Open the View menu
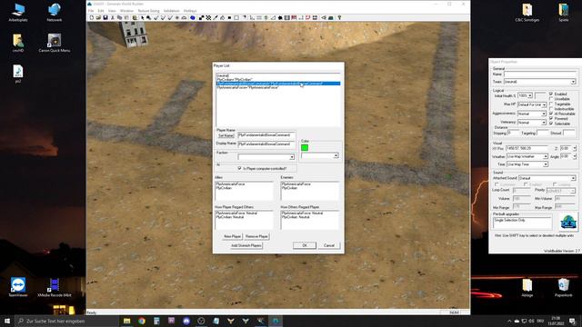Viewport: 582px width, 327px height. (112, 11)
